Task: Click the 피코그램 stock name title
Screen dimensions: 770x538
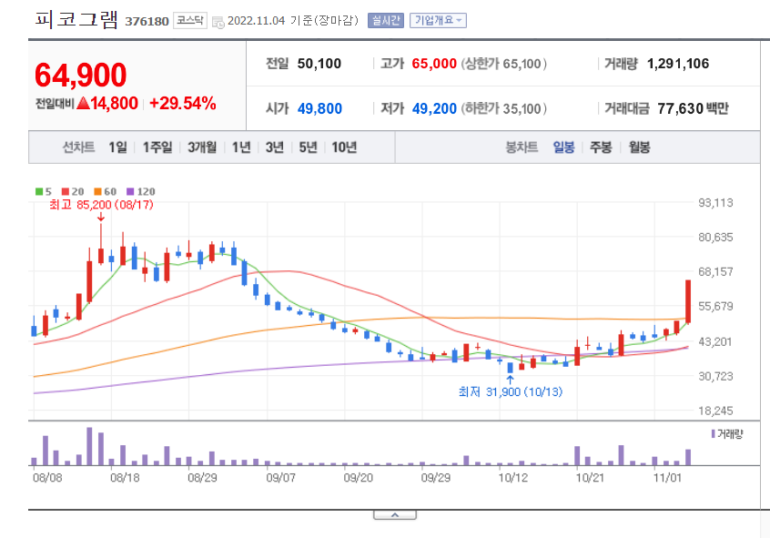Action: (x=76, y=20)
